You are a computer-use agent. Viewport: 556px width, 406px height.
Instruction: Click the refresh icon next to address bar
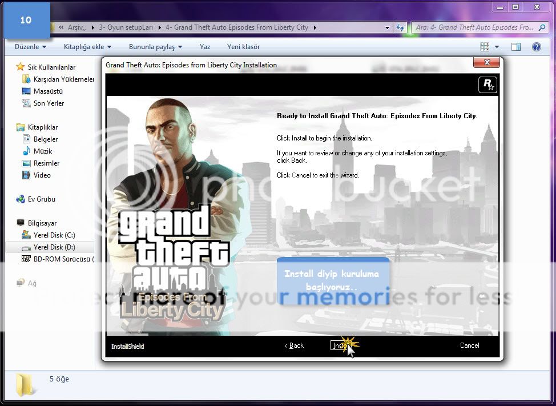pos(400,27)
